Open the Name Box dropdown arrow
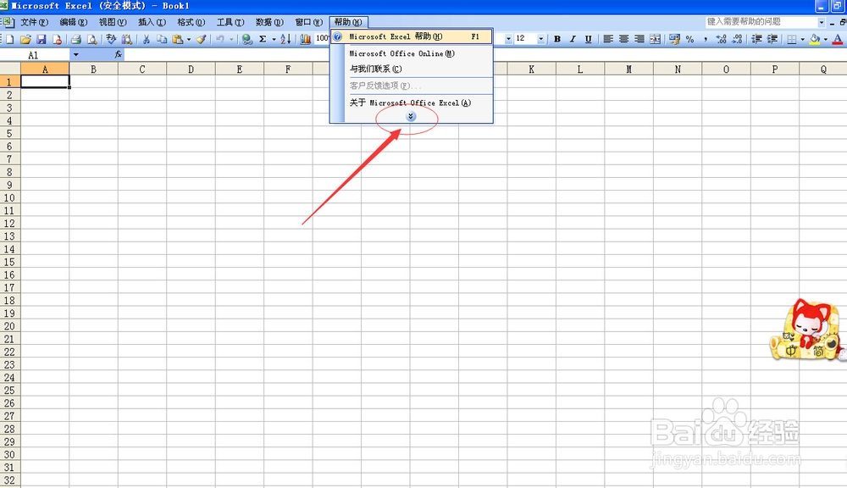The height and width of the screenshot is (488, 847). click(75, 54)
